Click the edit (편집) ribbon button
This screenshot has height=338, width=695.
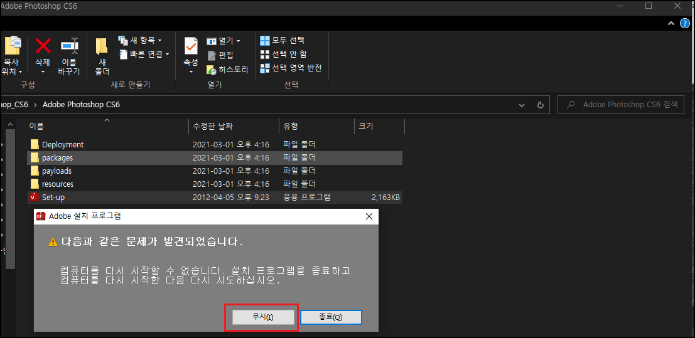point(220,55)
